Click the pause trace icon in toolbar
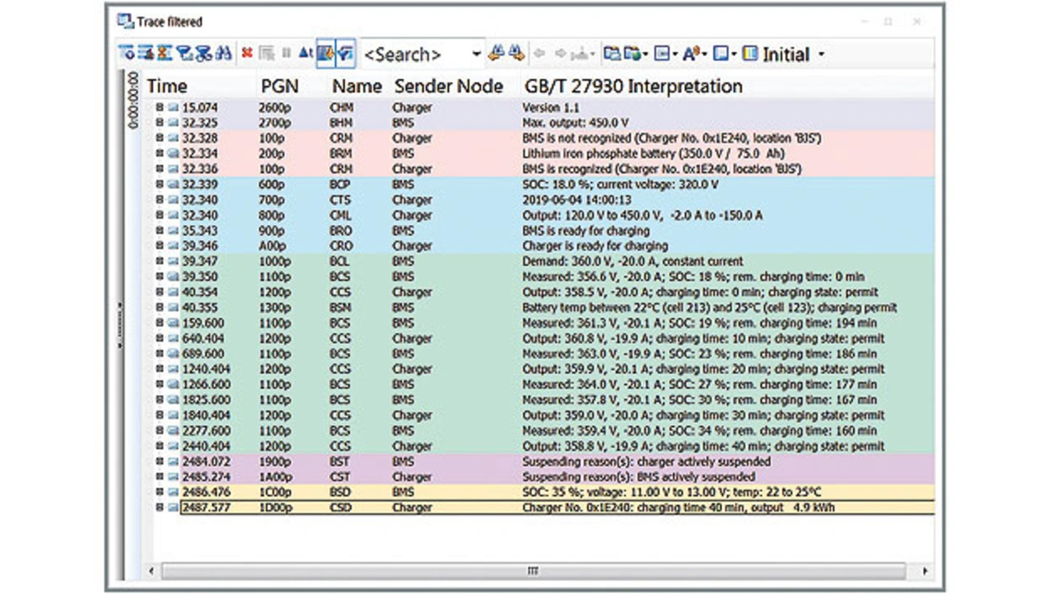This screenshot has height=594, width=1054. [287, 54]
